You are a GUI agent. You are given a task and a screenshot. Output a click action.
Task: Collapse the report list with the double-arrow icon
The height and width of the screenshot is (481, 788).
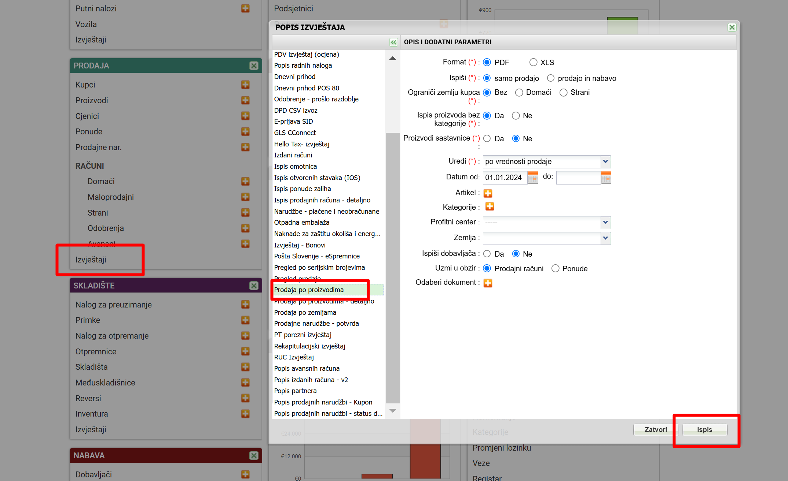pos(393,42)
